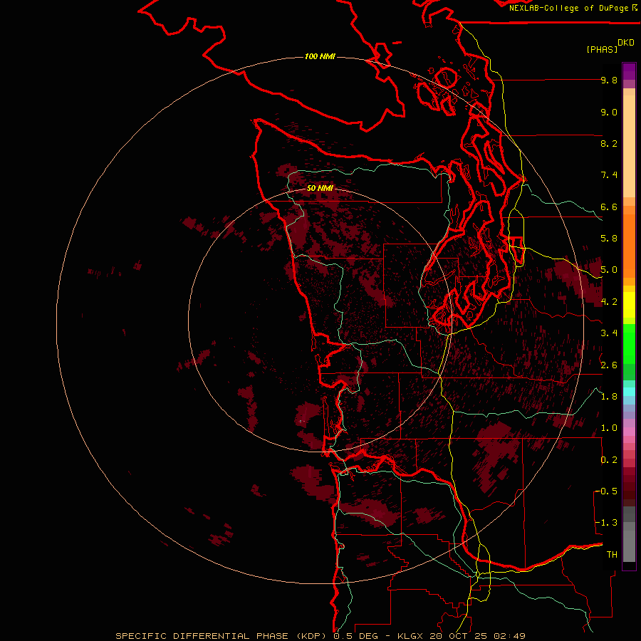
Task: Click the NEXLAB-College of DuPage watermark text
Action: pyautogui.click(x=568, y=8)
